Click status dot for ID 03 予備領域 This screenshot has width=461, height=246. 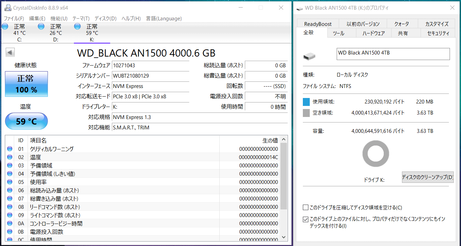[x=10, y=166]
